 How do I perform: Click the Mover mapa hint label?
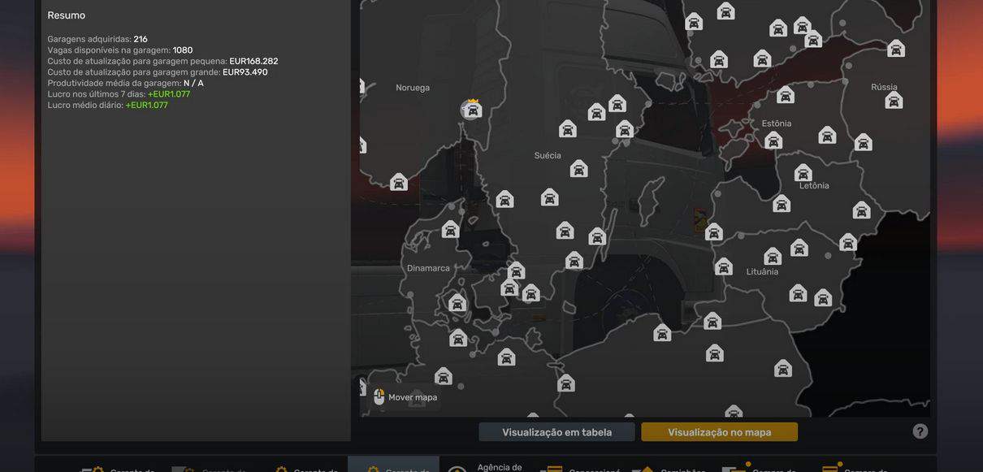click(x=413, y=397)
